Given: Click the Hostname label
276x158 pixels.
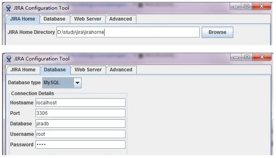Looking at the screenshot, I should click(22, 103).
